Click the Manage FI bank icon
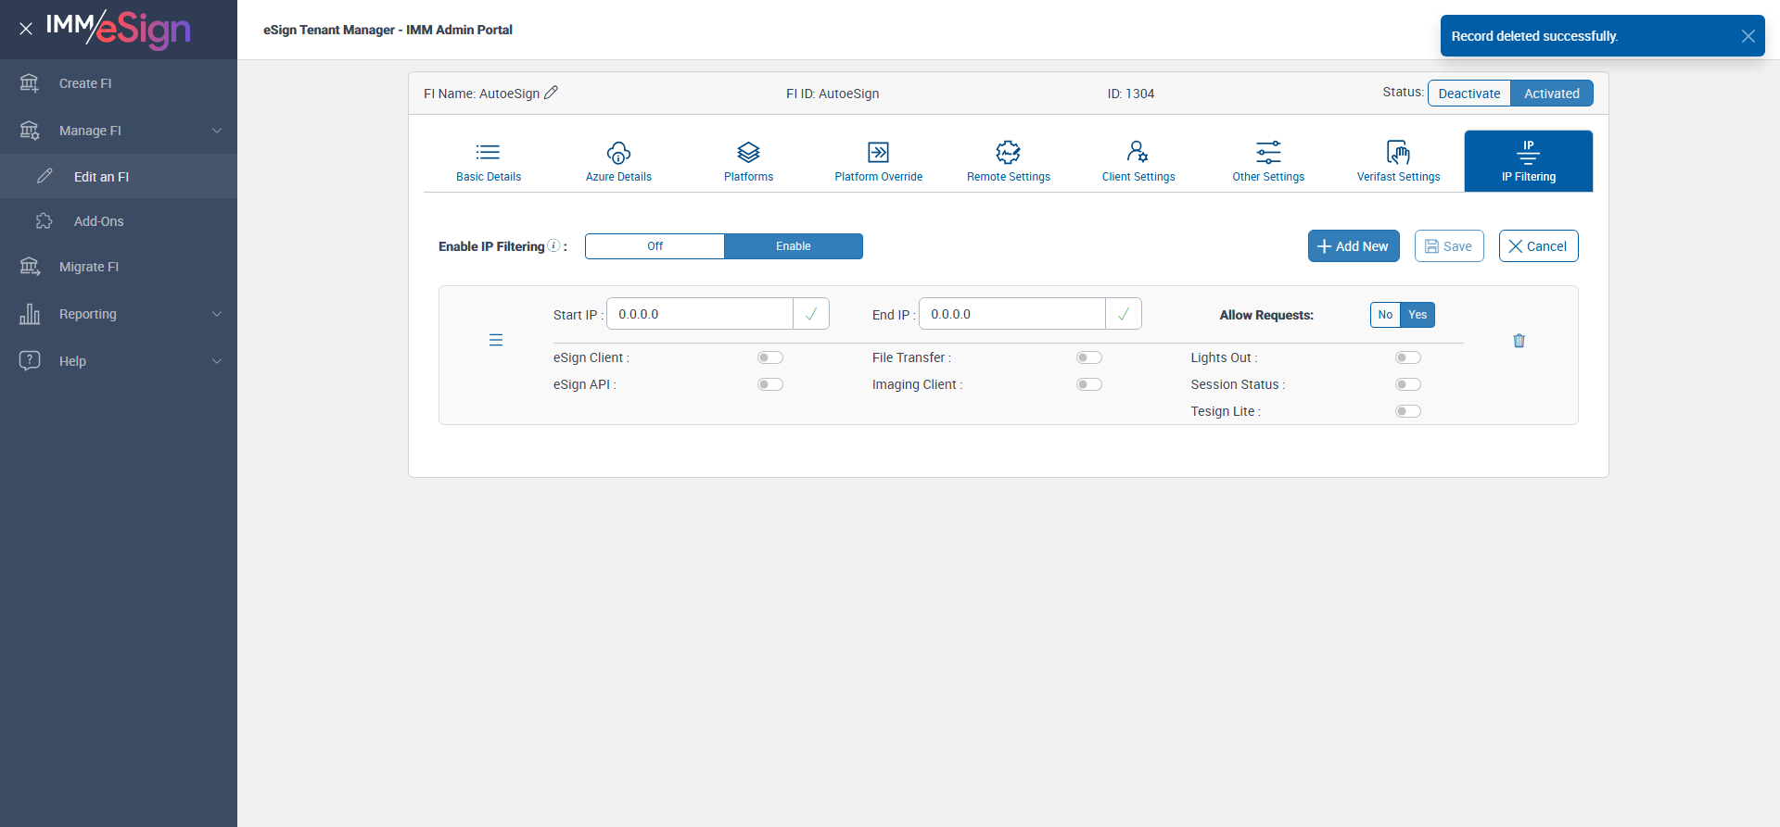The height and width of the screenshot is (827, 1780). (x=30, y=131)
